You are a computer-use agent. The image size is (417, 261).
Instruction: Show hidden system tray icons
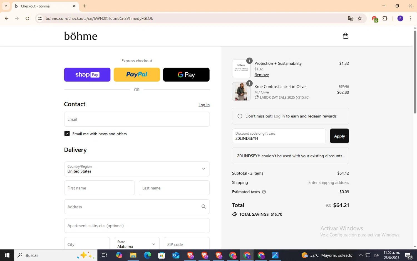[x=361, y=255]
